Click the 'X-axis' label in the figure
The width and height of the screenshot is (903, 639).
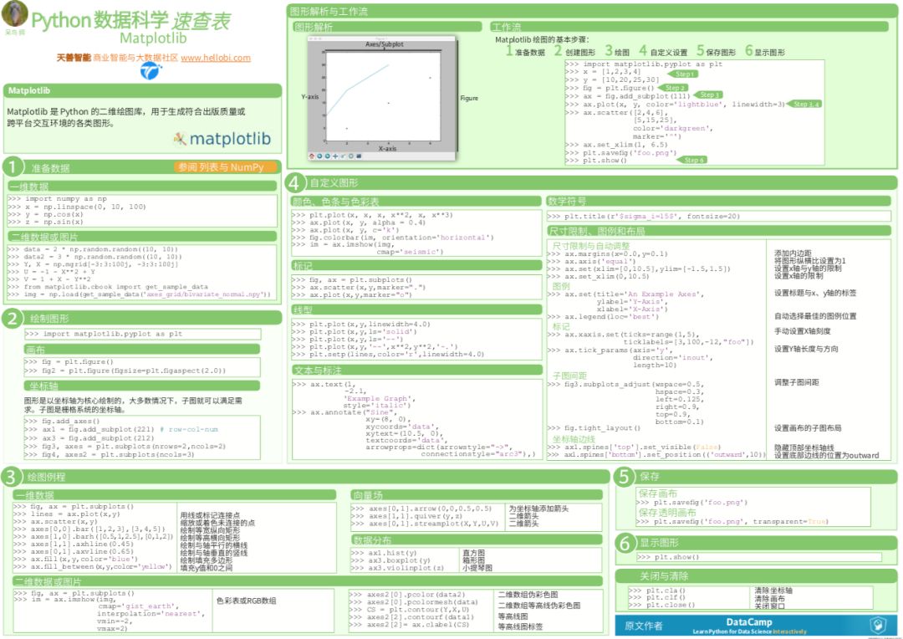pyautogui.click(x=388, y=148)
